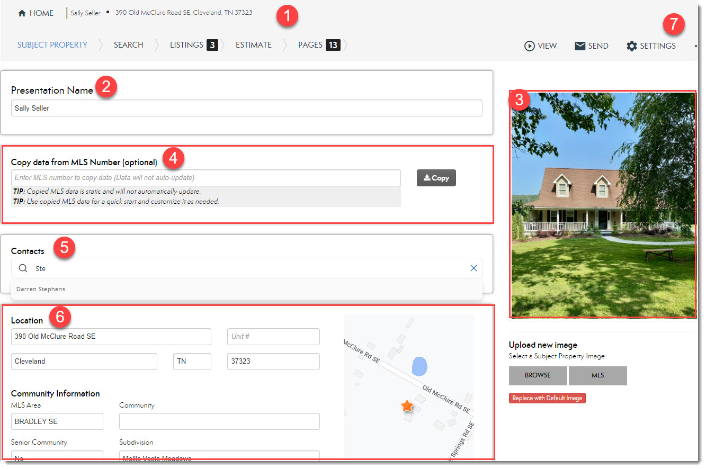
Task: Open SETTINGS with the gear icon
Action: coord(632,46)
